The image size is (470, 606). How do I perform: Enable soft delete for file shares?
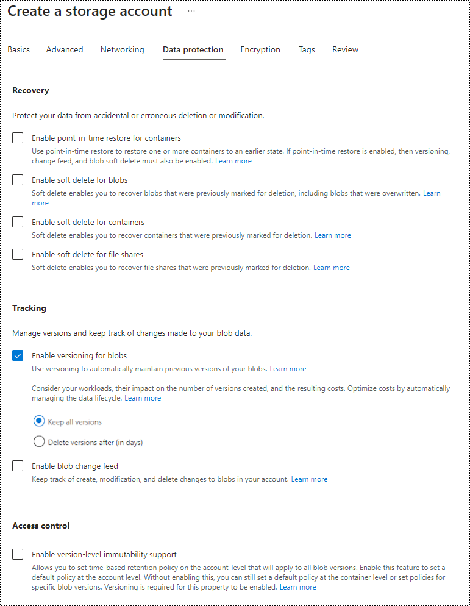click(18, 254)
